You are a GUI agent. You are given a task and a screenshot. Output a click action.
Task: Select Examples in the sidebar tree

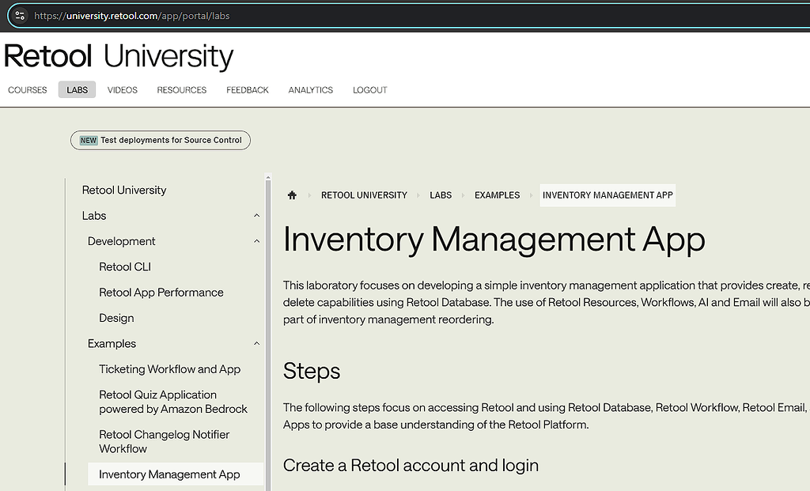112,344
